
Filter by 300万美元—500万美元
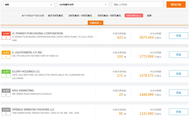pos(109,16)
